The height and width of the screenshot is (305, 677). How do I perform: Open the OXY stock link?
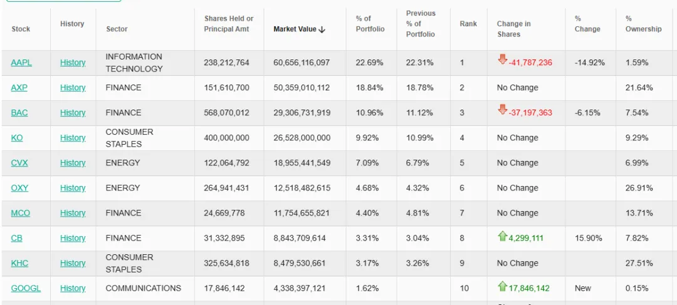click(x=19, y=188)
